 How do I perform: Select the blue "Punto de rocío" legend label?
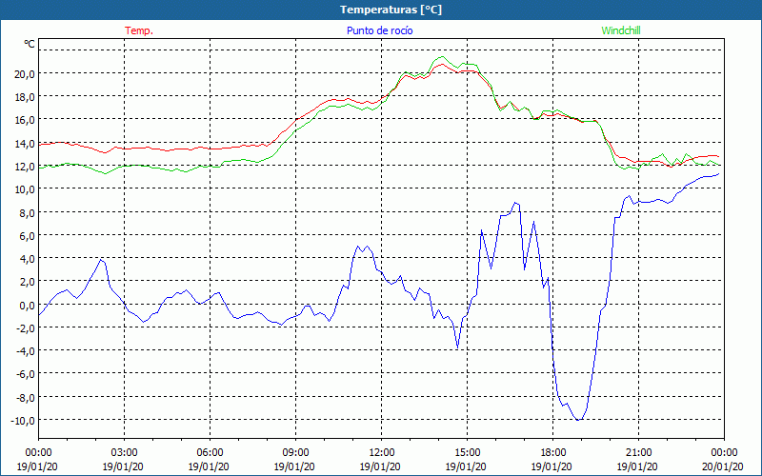[379, 30]
